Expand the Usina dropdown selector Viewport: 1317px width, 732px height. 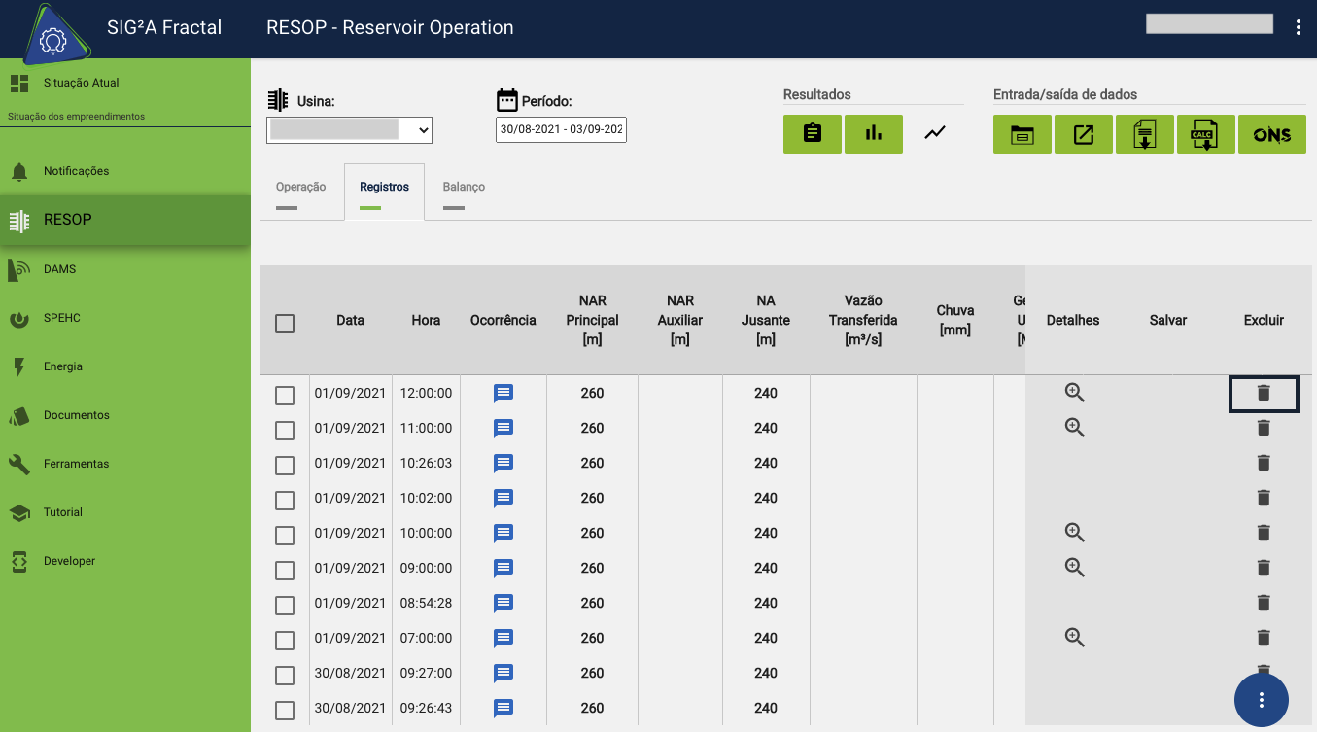349,129
